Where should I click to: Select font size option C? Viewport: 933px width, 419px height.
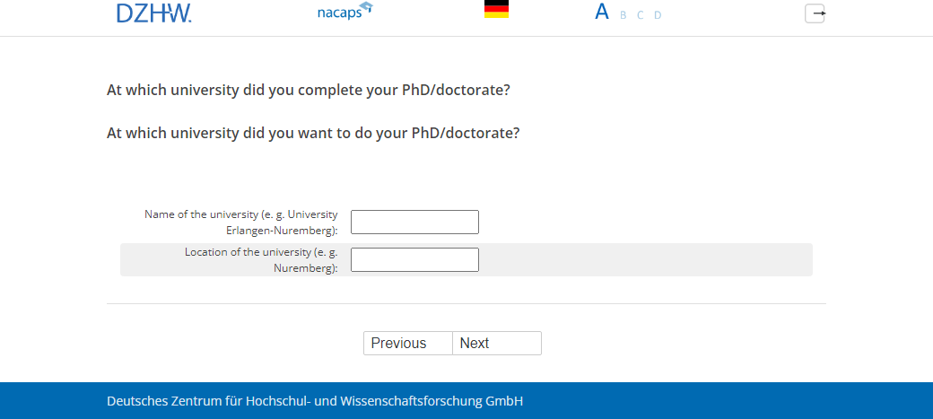[x=640, y=15]
